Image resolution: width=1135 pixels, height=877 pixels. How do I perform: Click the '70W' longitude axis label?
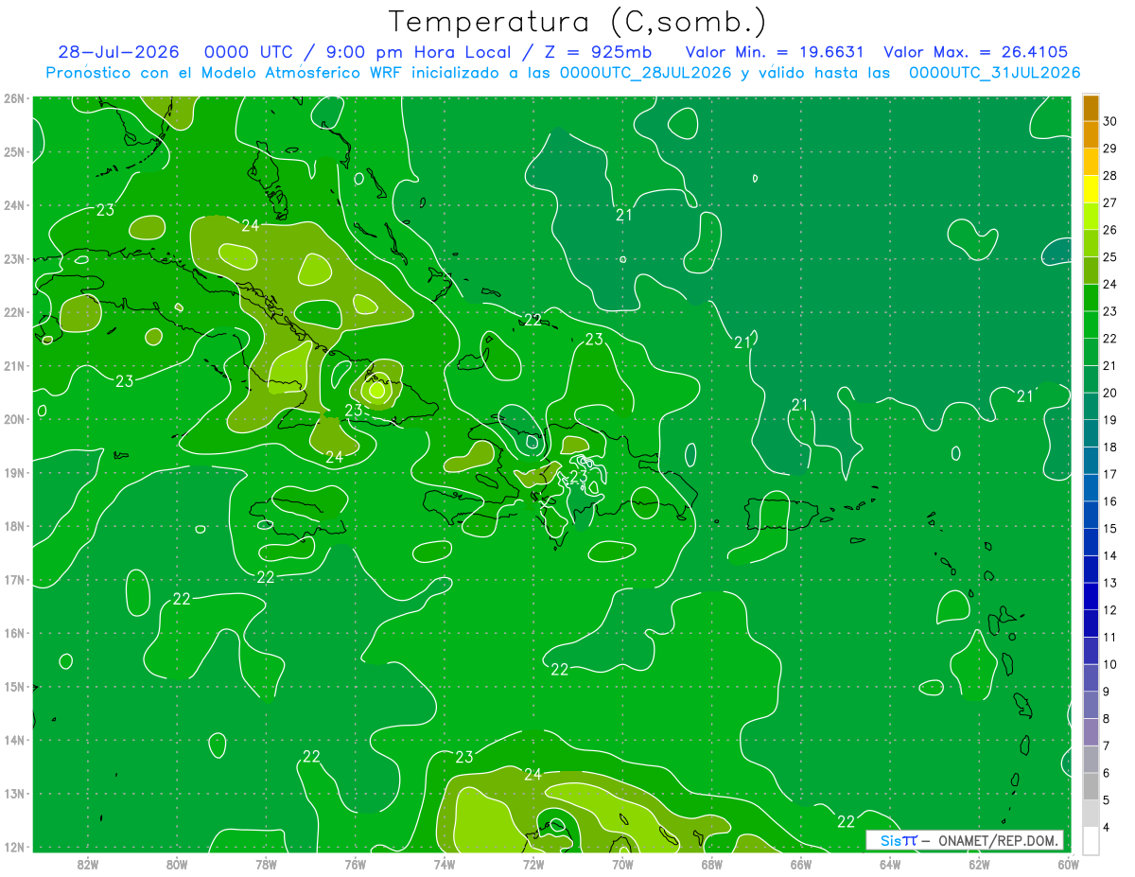coord(622,864)
